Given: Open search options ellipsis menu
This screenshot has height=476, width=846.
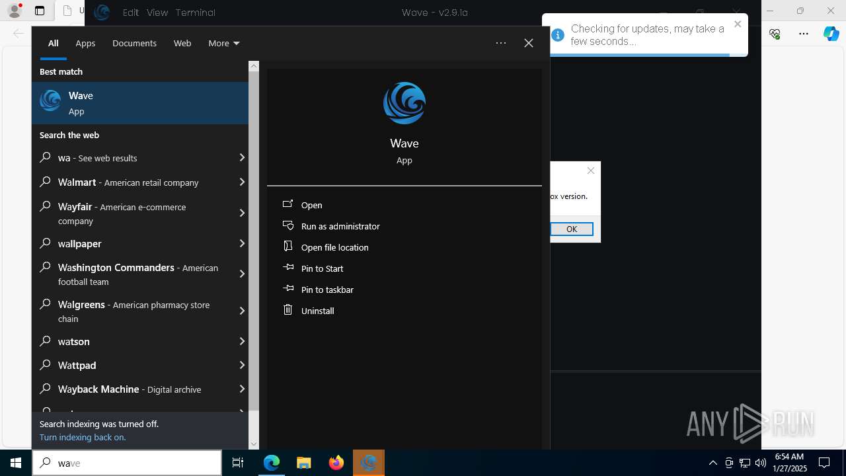Looking at the screenshot, I should click(501, 43).
